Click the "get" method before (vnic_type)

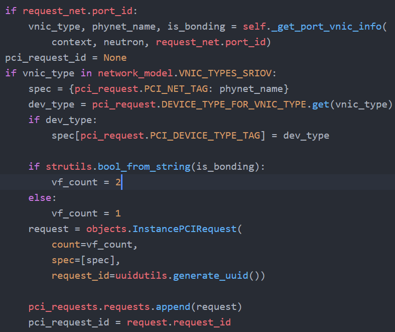click(321, 104)
